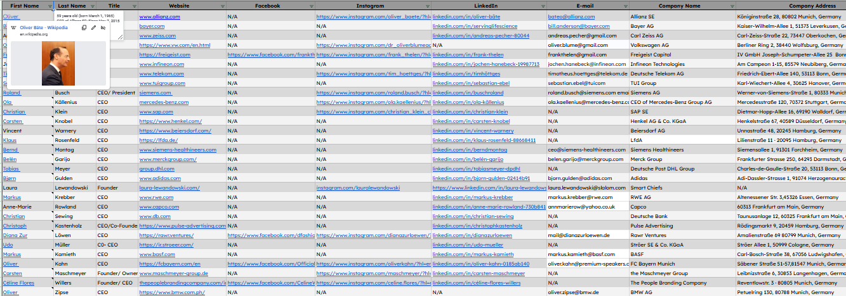Select title cell 'CEO/ President'
This screenshot has width=846, height=296.
pyautogui.click(x=117, y=93)
